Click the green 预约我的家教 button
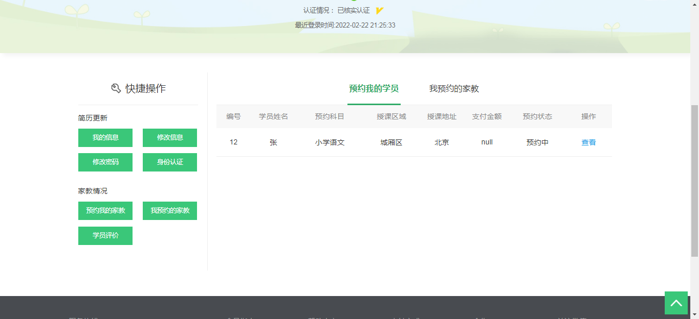 click(105, 211)
